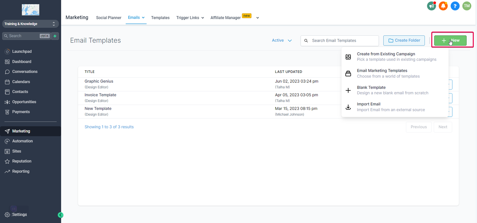The height and width of the screenshot is (223, 477).
Task: Click the Search Email Templates field
Action: (343, 40)
